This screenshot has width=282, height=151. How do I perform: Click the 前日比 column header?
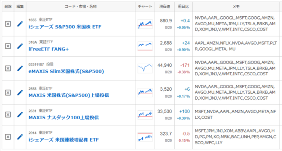pos(183,7)
